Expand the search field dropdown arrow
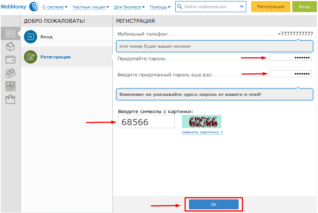Viewport: 318px width, 213px height. pos(242,7)
